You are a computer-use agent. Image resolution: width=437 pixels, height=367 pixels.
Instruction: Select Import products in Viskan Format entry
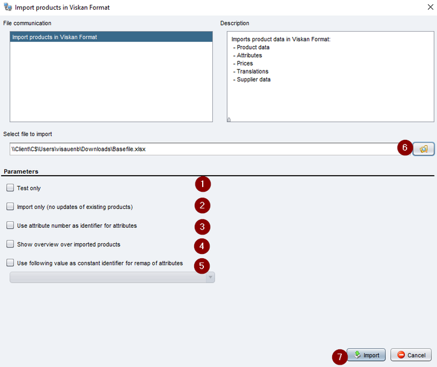point(111,37)
